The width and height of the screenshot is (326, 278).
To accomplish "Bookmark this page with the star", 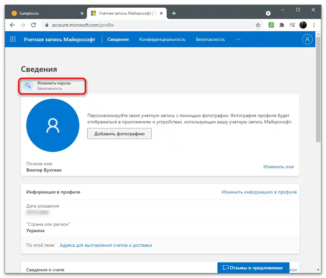I will [258, 25].
